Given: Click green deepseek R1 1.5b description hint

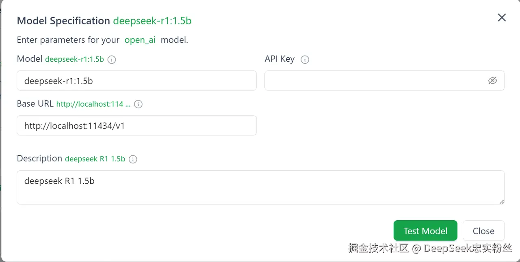Looking at the screenshot, I should click(x=95, y=159).
